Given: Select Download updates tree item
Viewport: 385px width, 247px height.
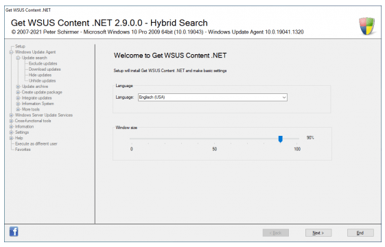Looking at the screenshot, I should 45,69.
